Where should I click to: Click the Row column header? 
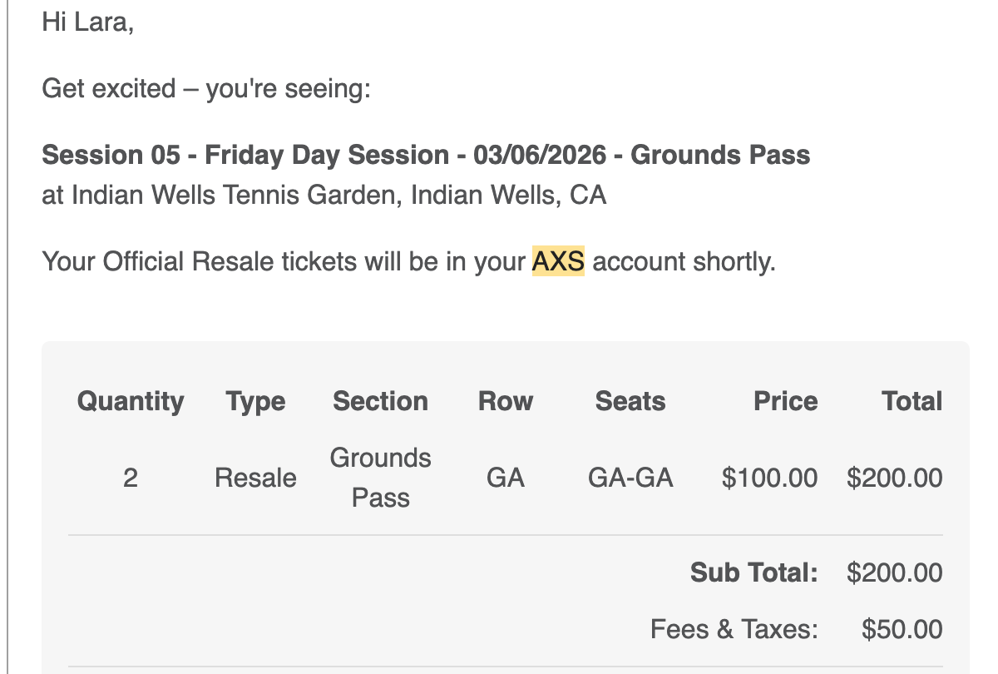[x=505, y=401]
